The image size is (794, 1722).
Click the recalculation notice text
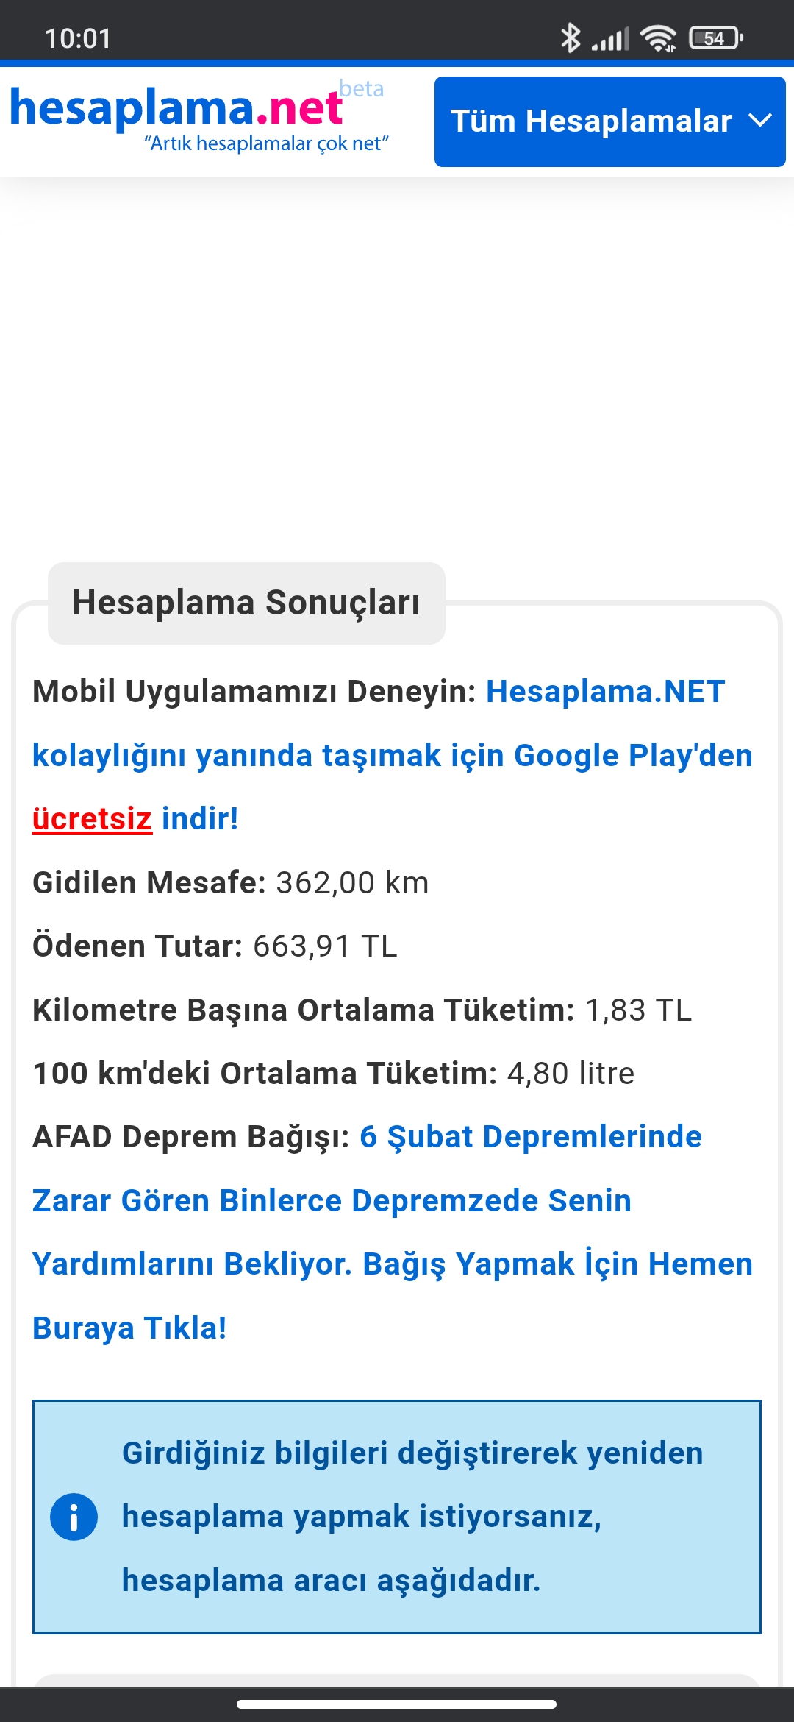click(x=412, y=1517)
